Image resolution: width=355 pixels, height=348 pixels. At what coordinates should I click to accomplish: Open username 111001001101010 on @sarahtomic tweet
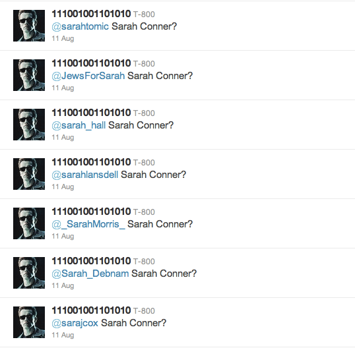[91, 14]
